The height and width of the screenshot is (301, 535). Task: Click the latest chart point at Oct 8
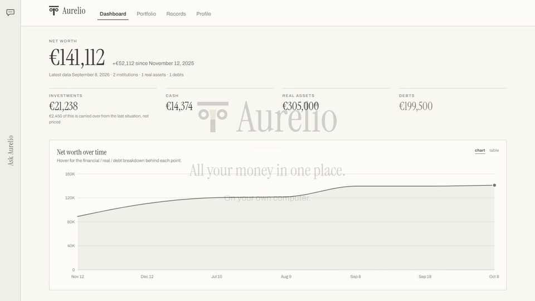point(494,185)
